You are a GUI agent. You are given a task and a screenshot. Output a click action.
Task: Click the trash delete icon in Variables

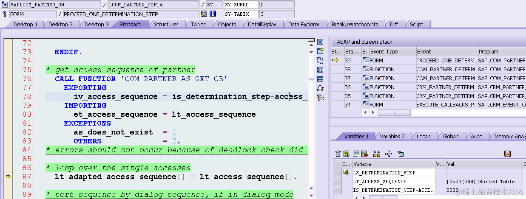click(x=338, y=154)
